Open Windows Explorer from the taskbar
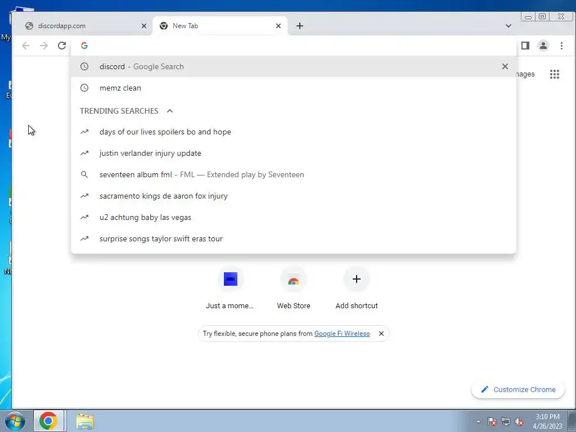This screenshot has width=576, height=432. [85, 421]
